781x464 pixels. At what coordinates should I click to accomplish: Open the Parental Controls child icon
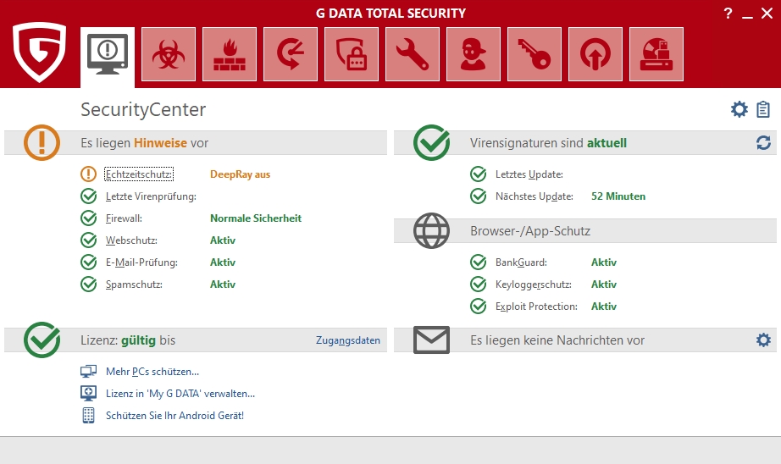point(474,54)
